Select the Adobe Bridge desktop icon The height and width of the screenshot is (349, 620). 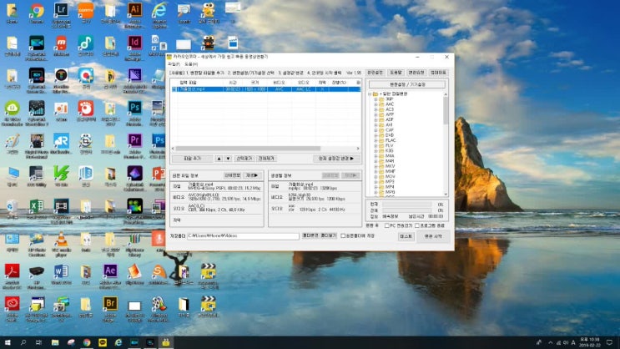tap(110, 304)
